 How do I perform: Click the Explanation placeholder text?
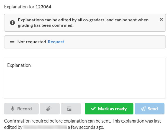point(19,65)
